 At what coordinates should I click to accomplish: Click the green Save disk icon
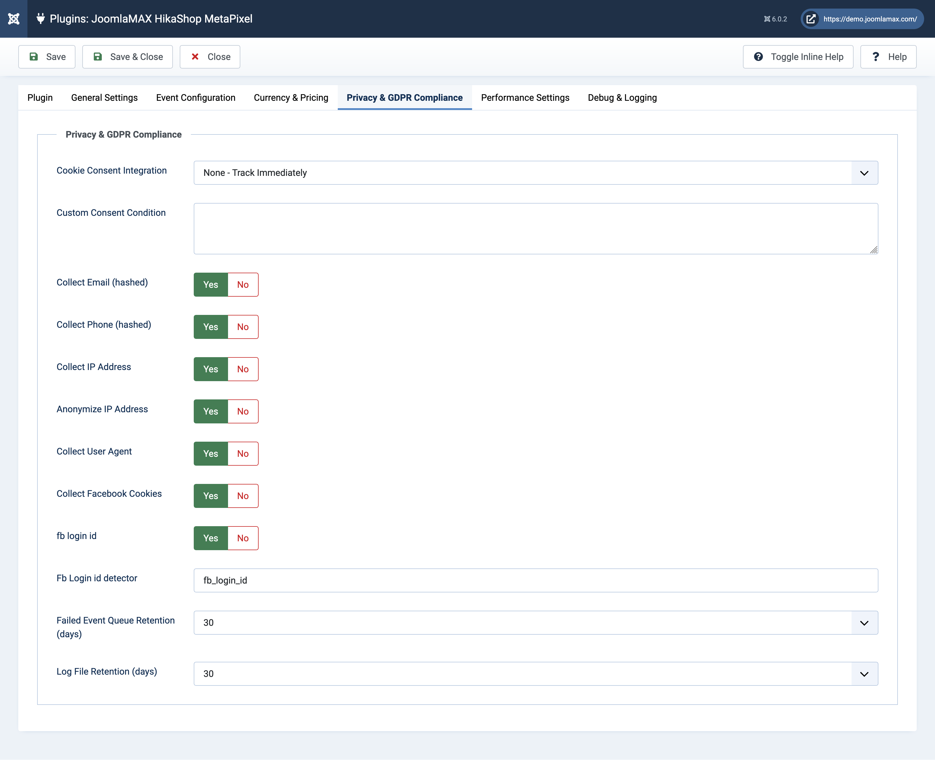34,57
